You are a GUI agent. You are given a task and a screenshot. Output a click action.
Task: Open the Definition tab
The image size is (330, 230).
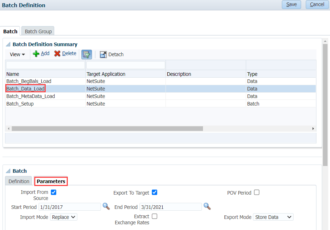[19, 181]
